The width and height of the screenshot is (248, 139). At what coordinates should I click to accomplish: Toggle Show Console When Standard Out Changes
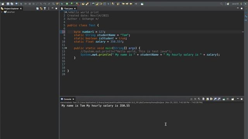pos(215,99)
